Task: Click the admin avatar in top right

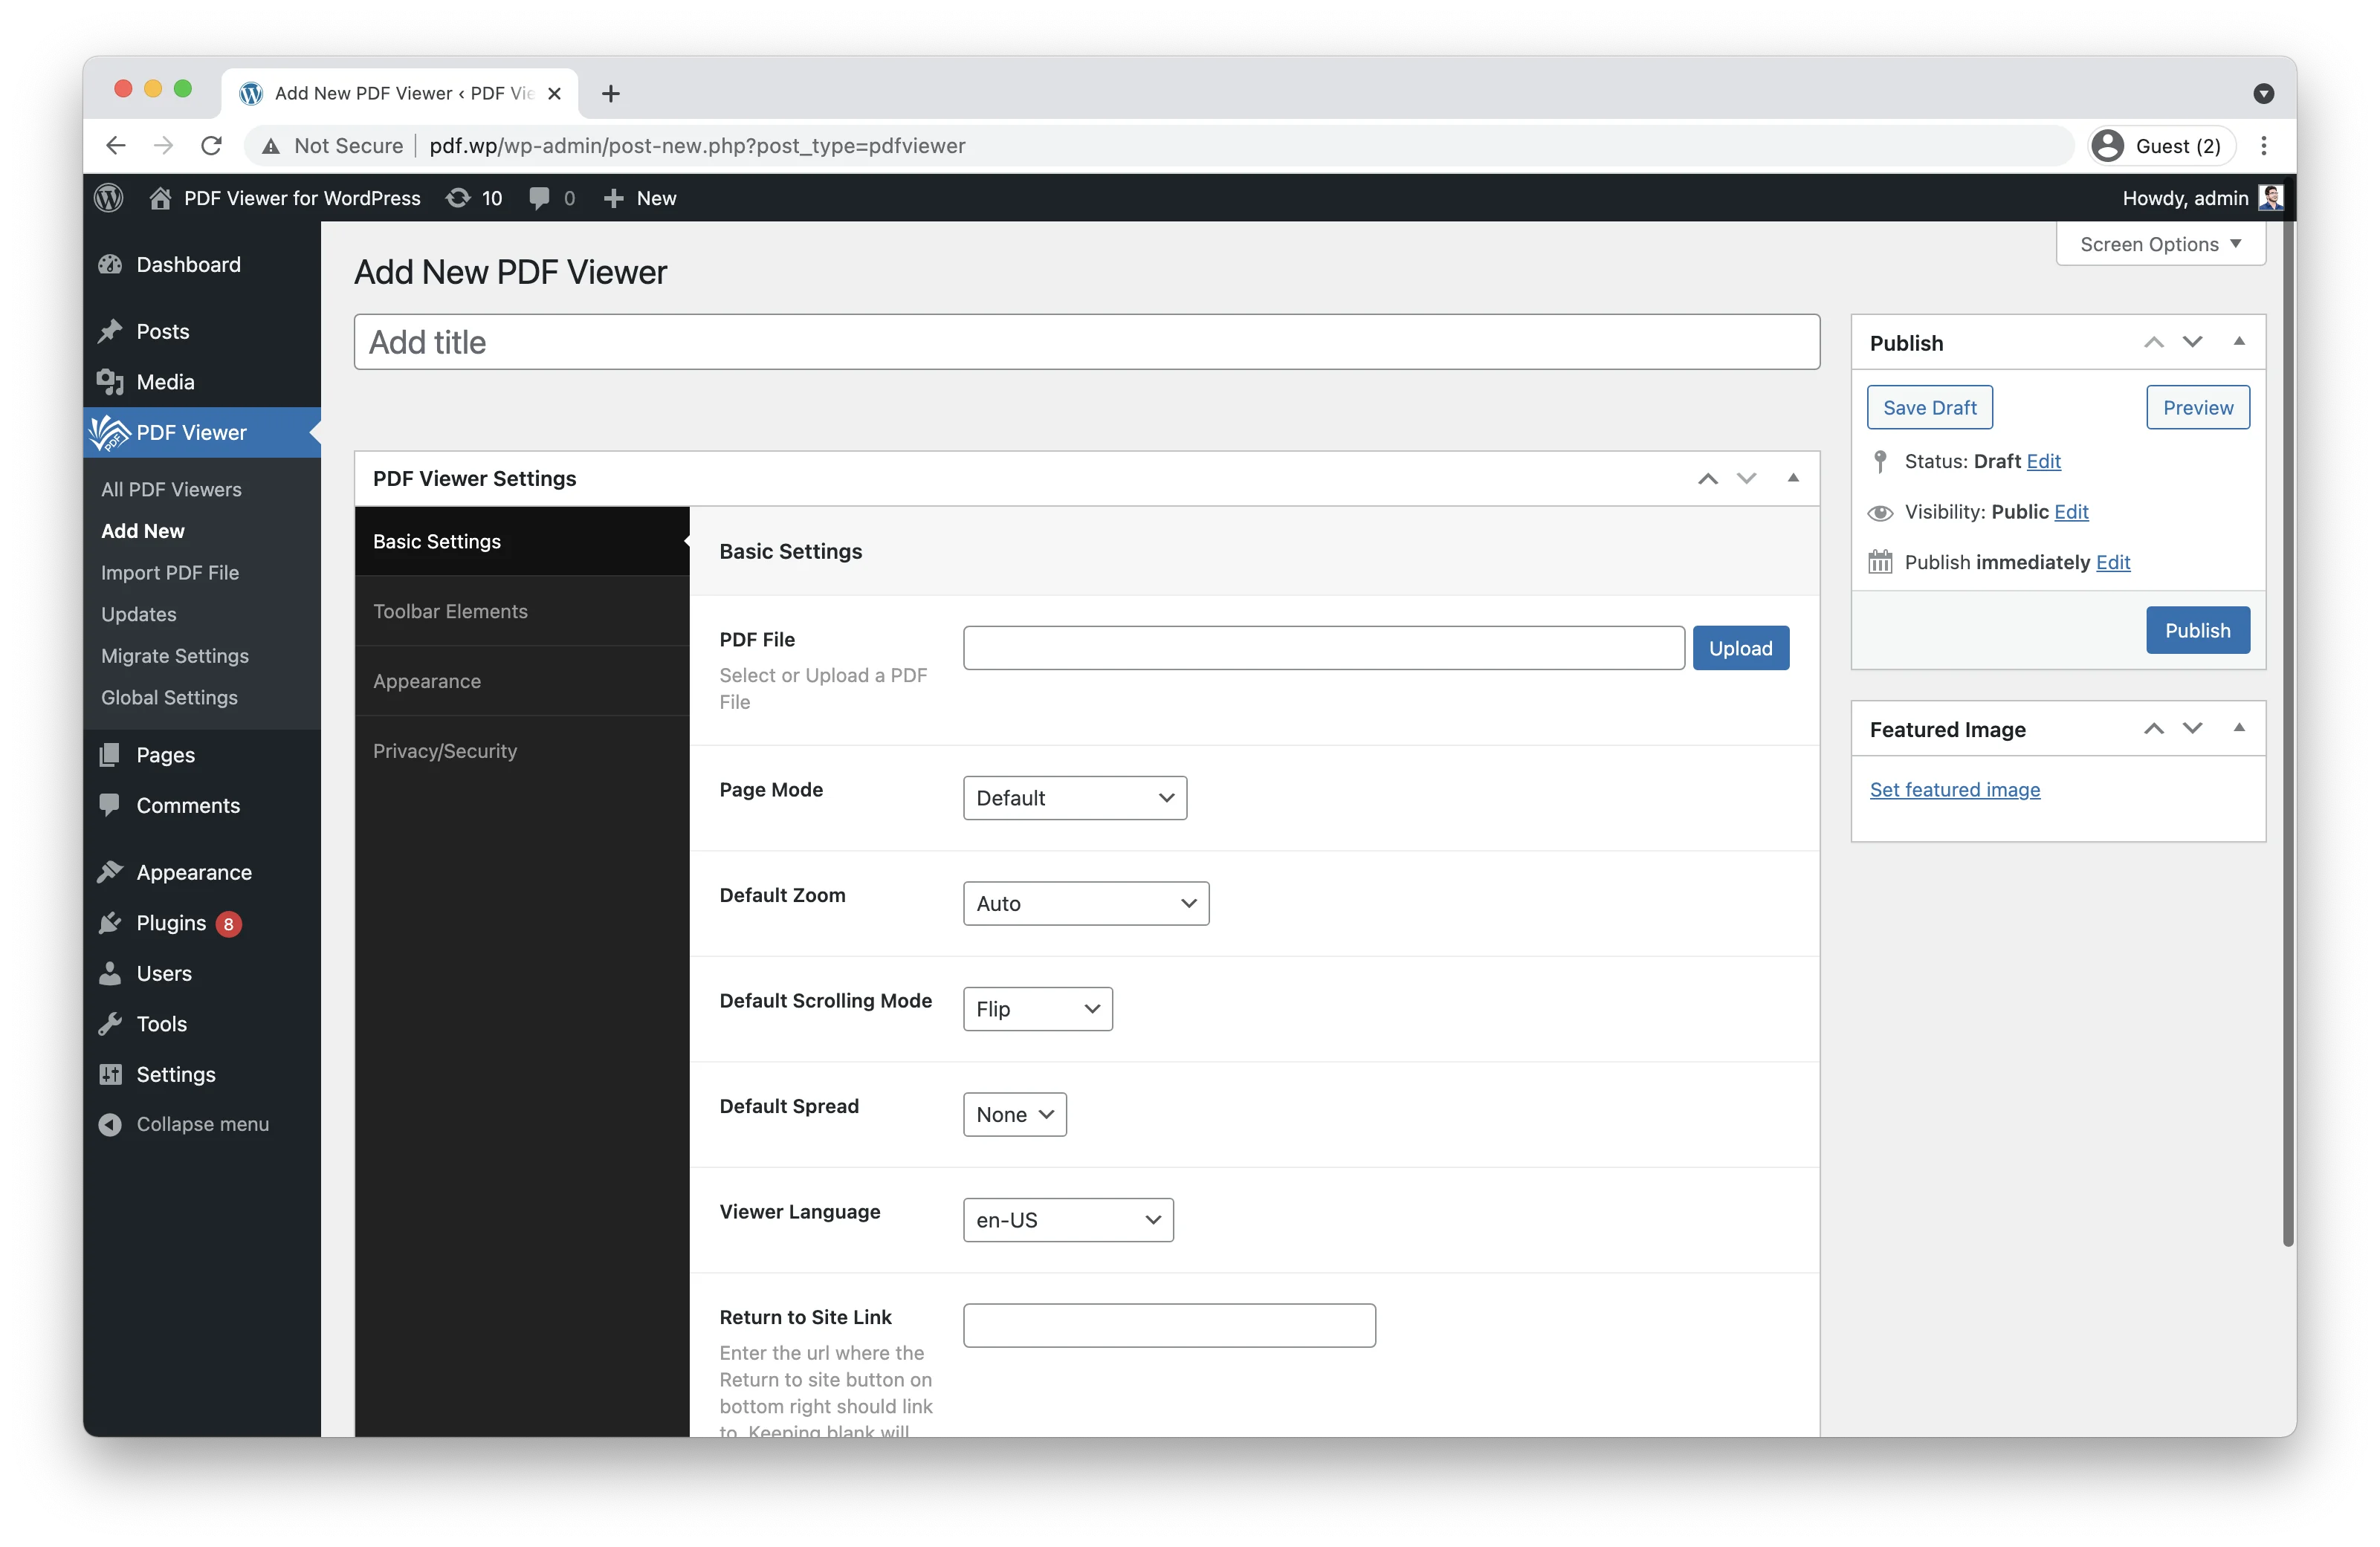Action: (x=2272, y=197)
